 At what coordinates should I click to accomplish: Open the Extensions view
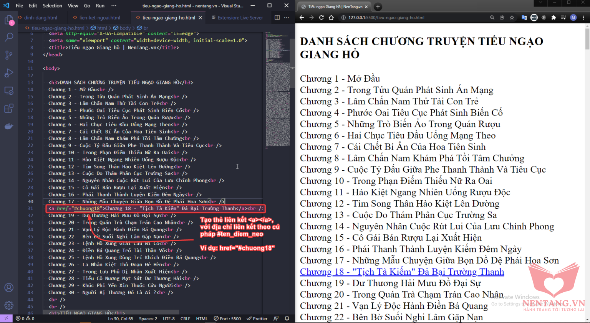[x=8, y=109]
